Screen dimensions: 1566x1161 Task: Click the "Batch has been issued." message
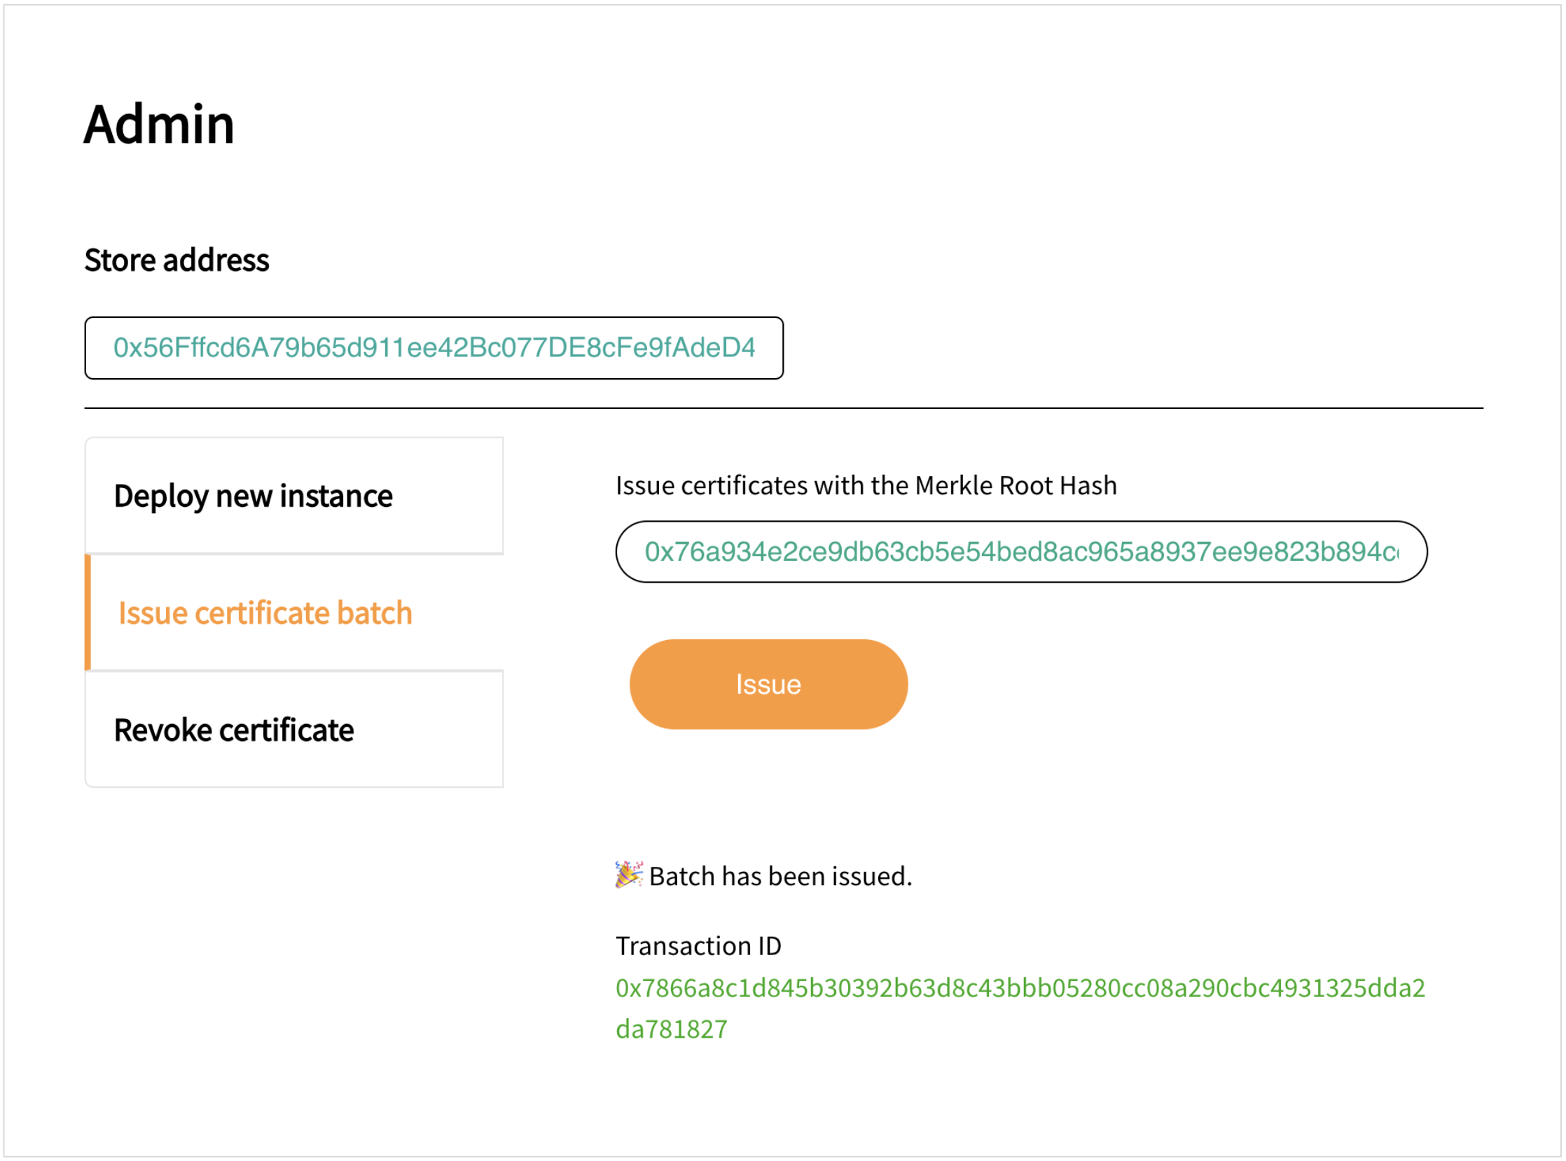coord(780,877)
